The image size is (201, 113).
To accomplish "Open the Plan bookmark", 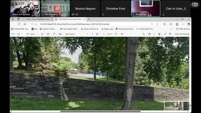I will tap(35, 29).
